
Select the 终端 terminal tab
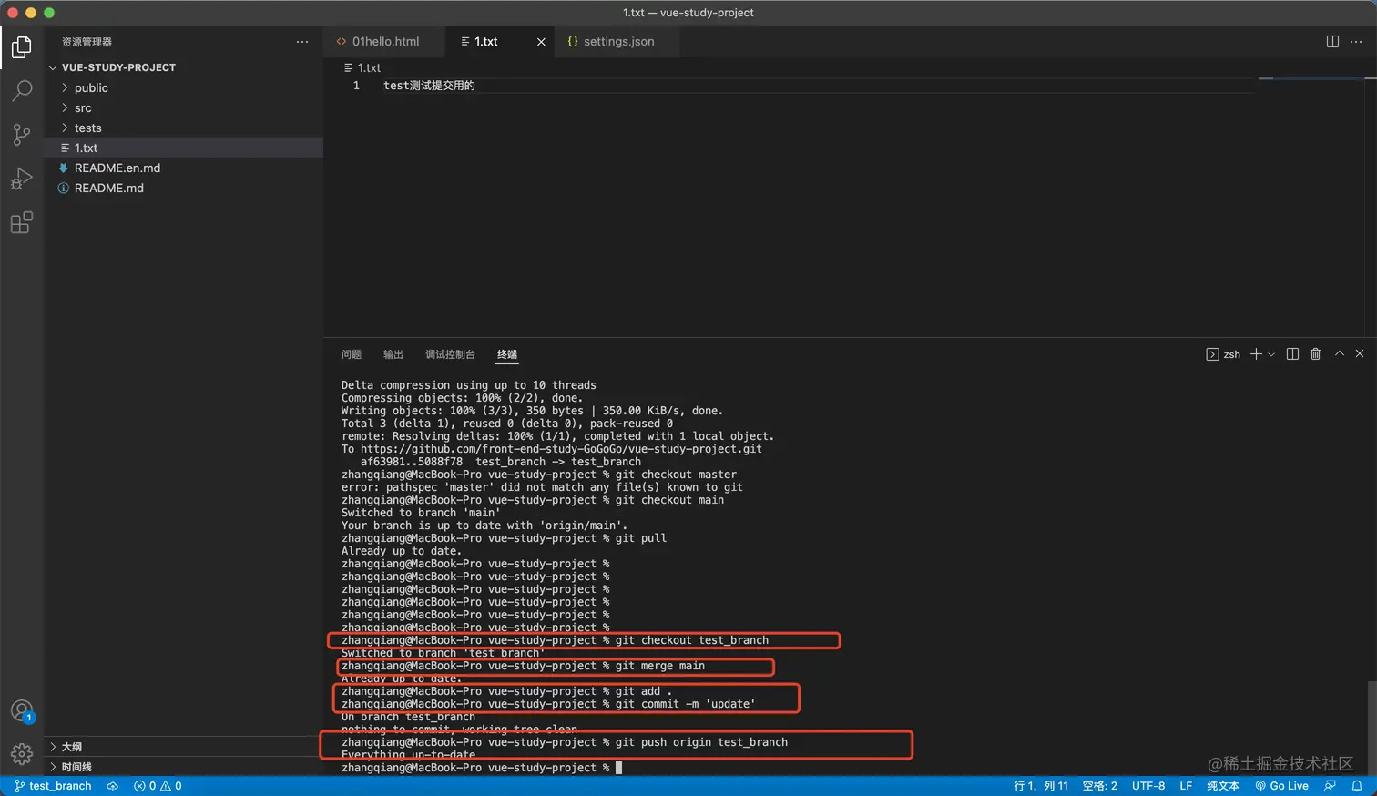coord(507,354)
